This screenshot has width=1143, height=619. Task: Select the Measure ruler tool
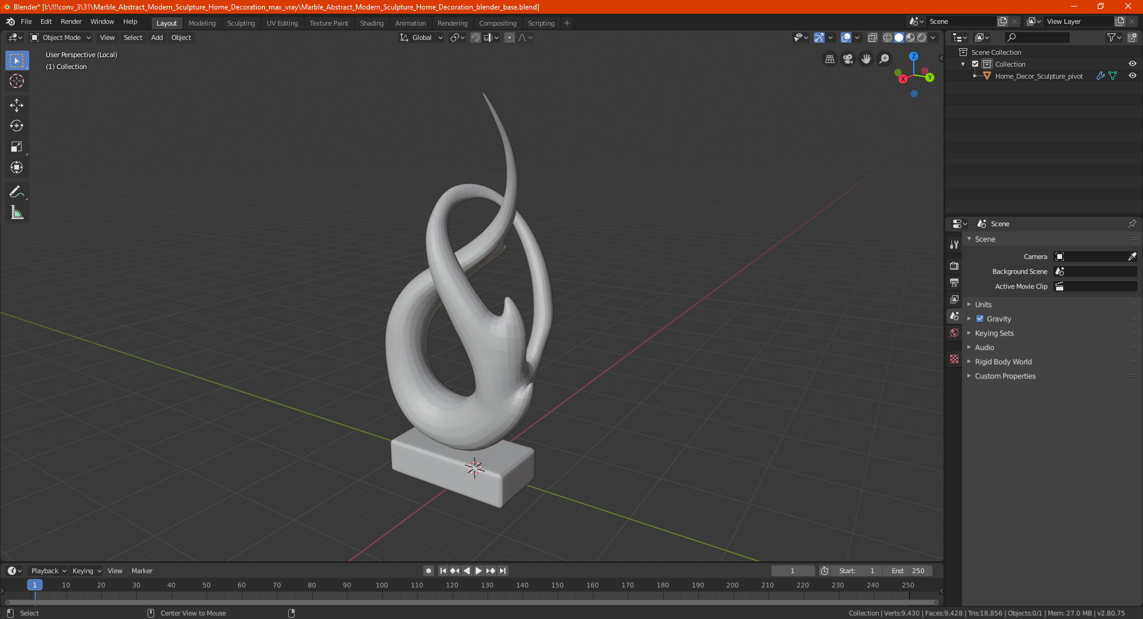(17, 213)
